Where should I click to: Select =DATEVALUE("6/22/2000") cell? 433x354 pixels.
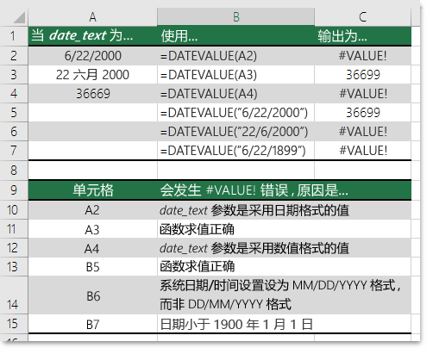[x=235, y=113]
